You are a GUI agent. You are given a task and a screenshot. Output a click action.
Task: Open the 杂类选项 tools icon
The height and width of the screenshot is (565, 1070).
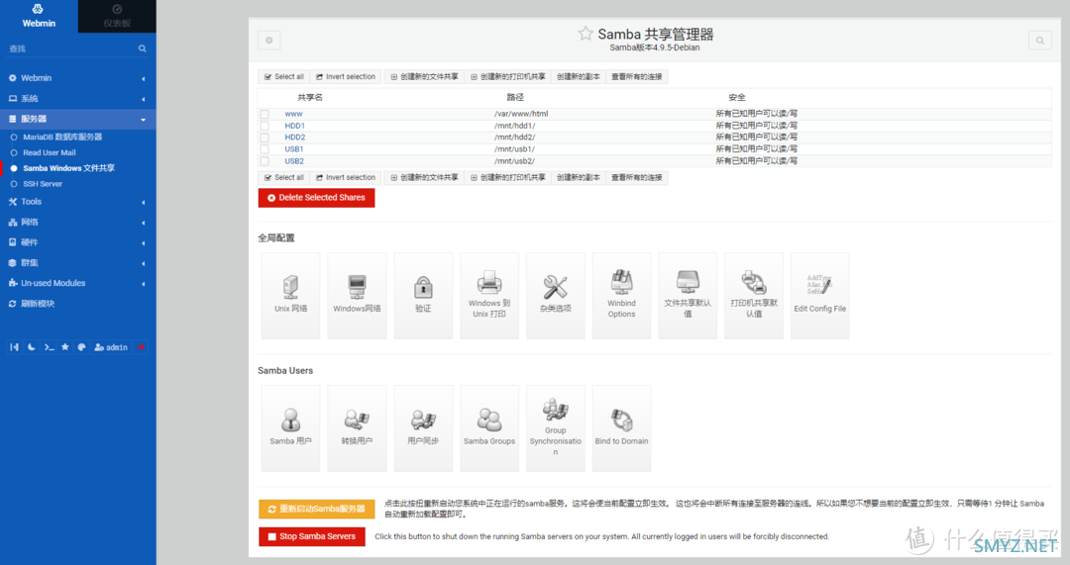556,295
